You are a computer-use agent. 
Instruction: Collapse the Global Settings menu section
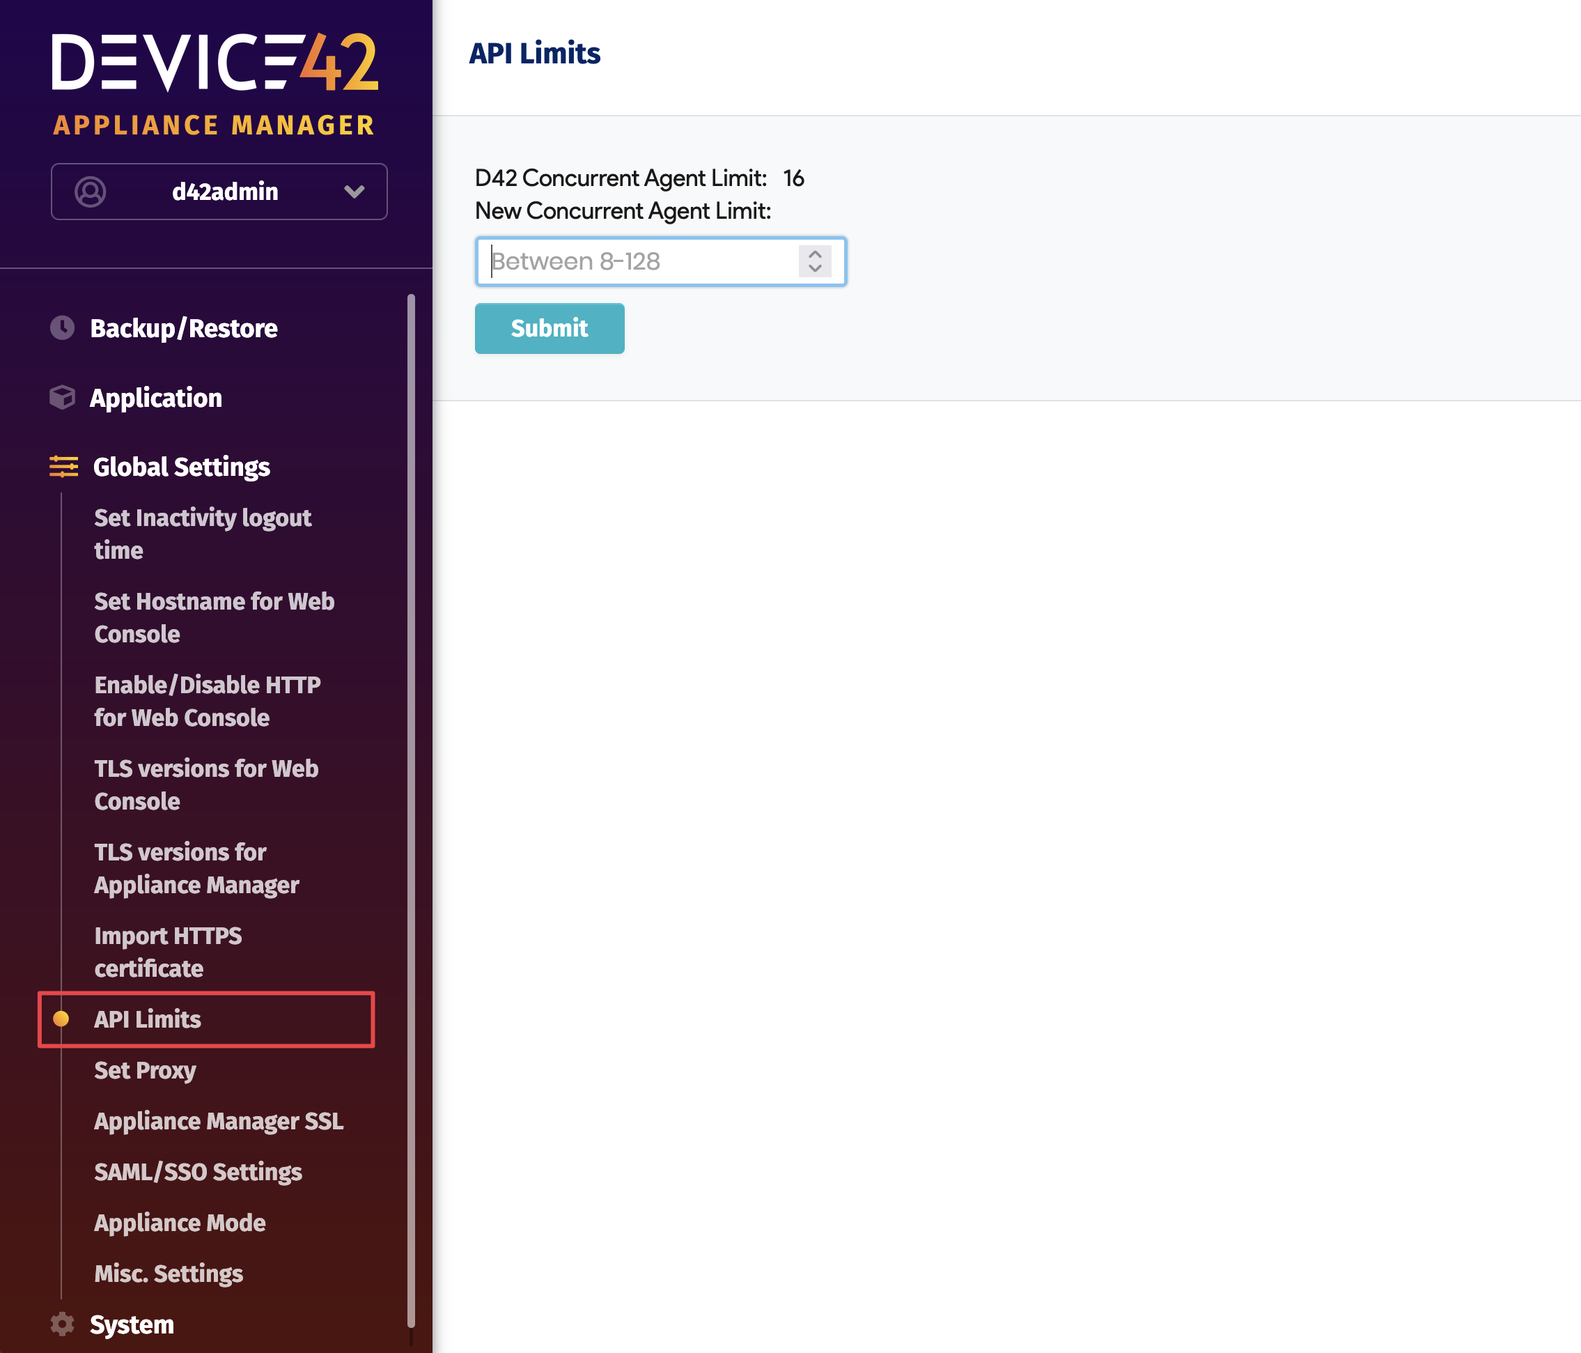(182, 466)
